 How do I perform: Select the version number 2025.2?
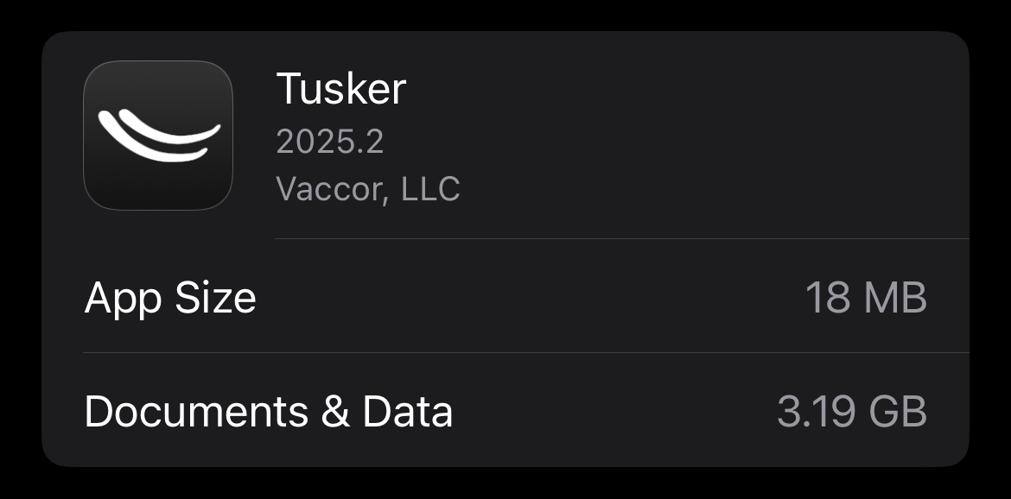(x=329, y=142)
